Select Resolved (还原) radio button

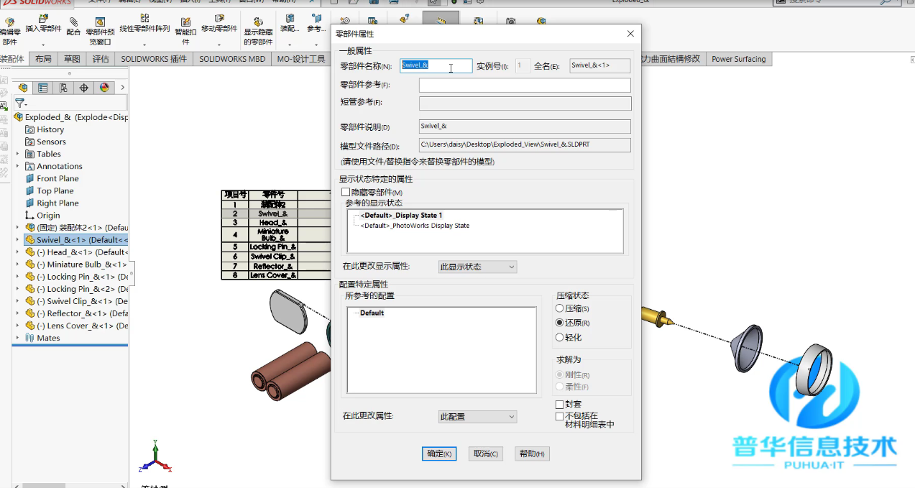(560, 323)
